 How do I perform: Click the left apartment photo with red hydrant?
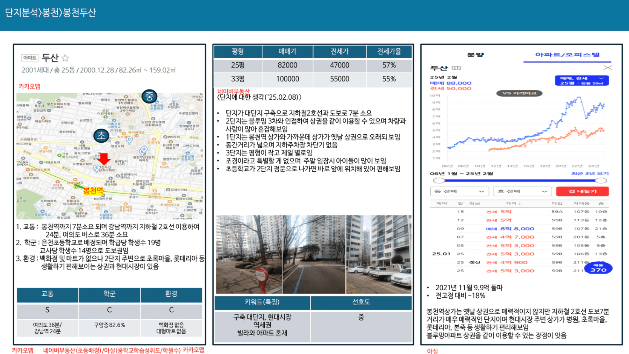[x=249, y=254]
